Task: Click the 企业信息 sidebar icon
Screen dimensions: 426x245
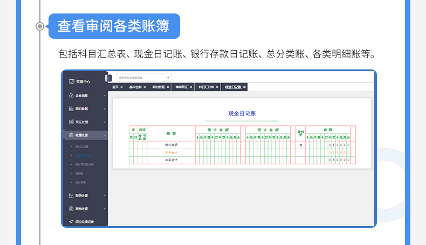Action: coord(71,95)
